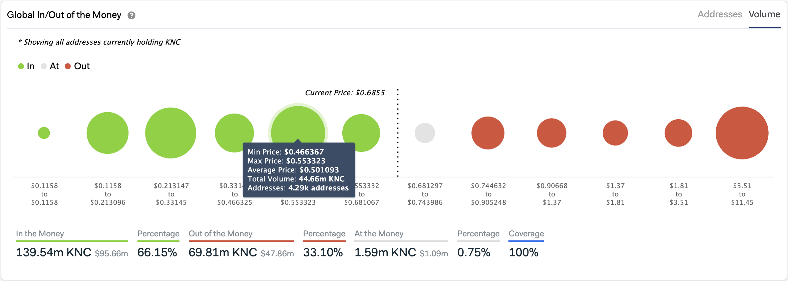Click the $0.744632 to $0.905248 axis label

coord(488,194)
